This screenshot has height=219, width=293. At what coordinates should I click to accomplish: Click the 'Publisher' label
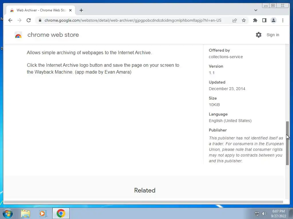[218, 130]
